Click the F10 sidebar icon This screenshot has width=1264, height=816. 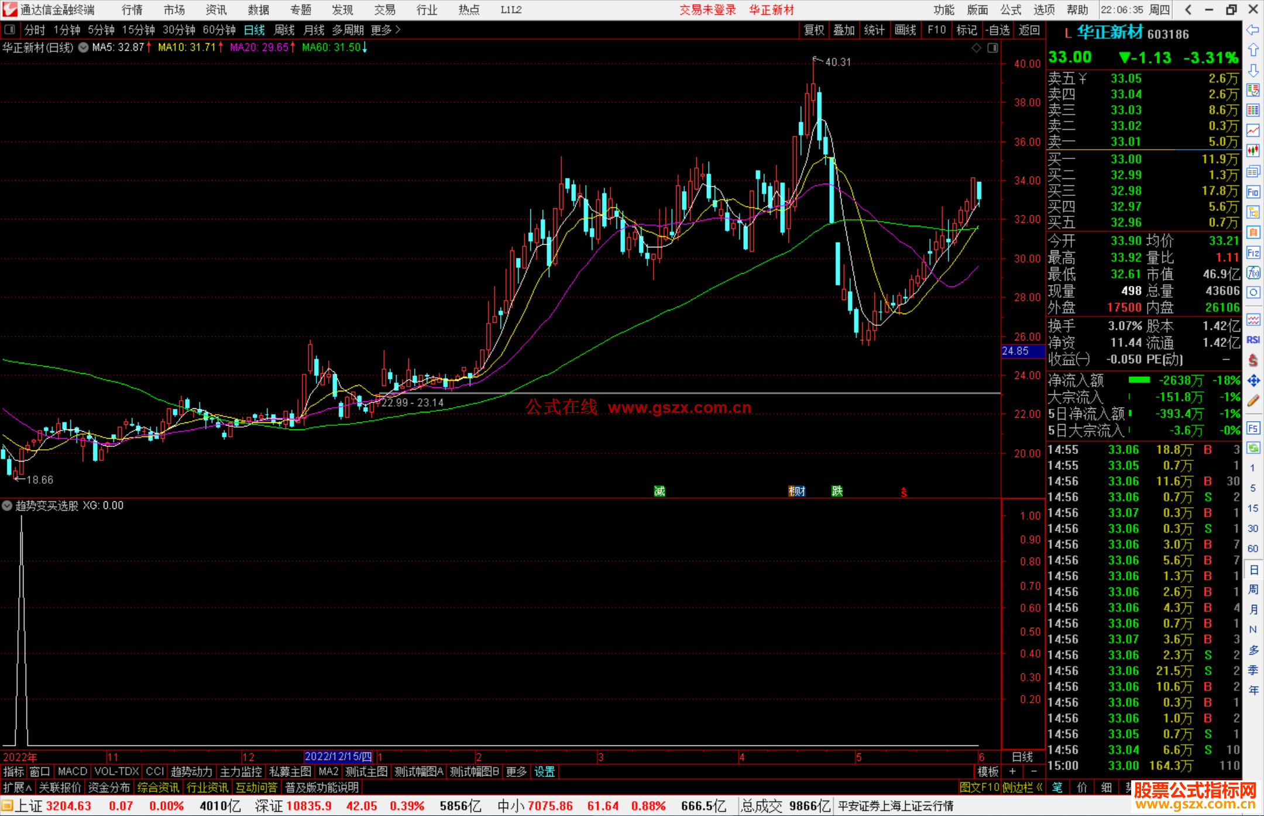1253,192
